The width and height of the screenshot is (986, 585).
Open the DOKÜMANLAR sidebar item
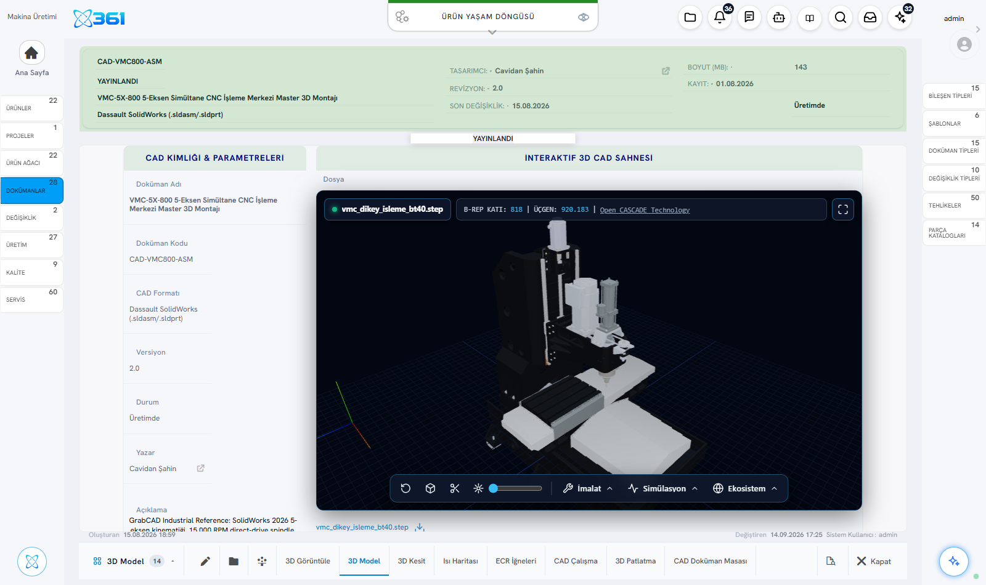pyautogui.click(x=31, y=190)
